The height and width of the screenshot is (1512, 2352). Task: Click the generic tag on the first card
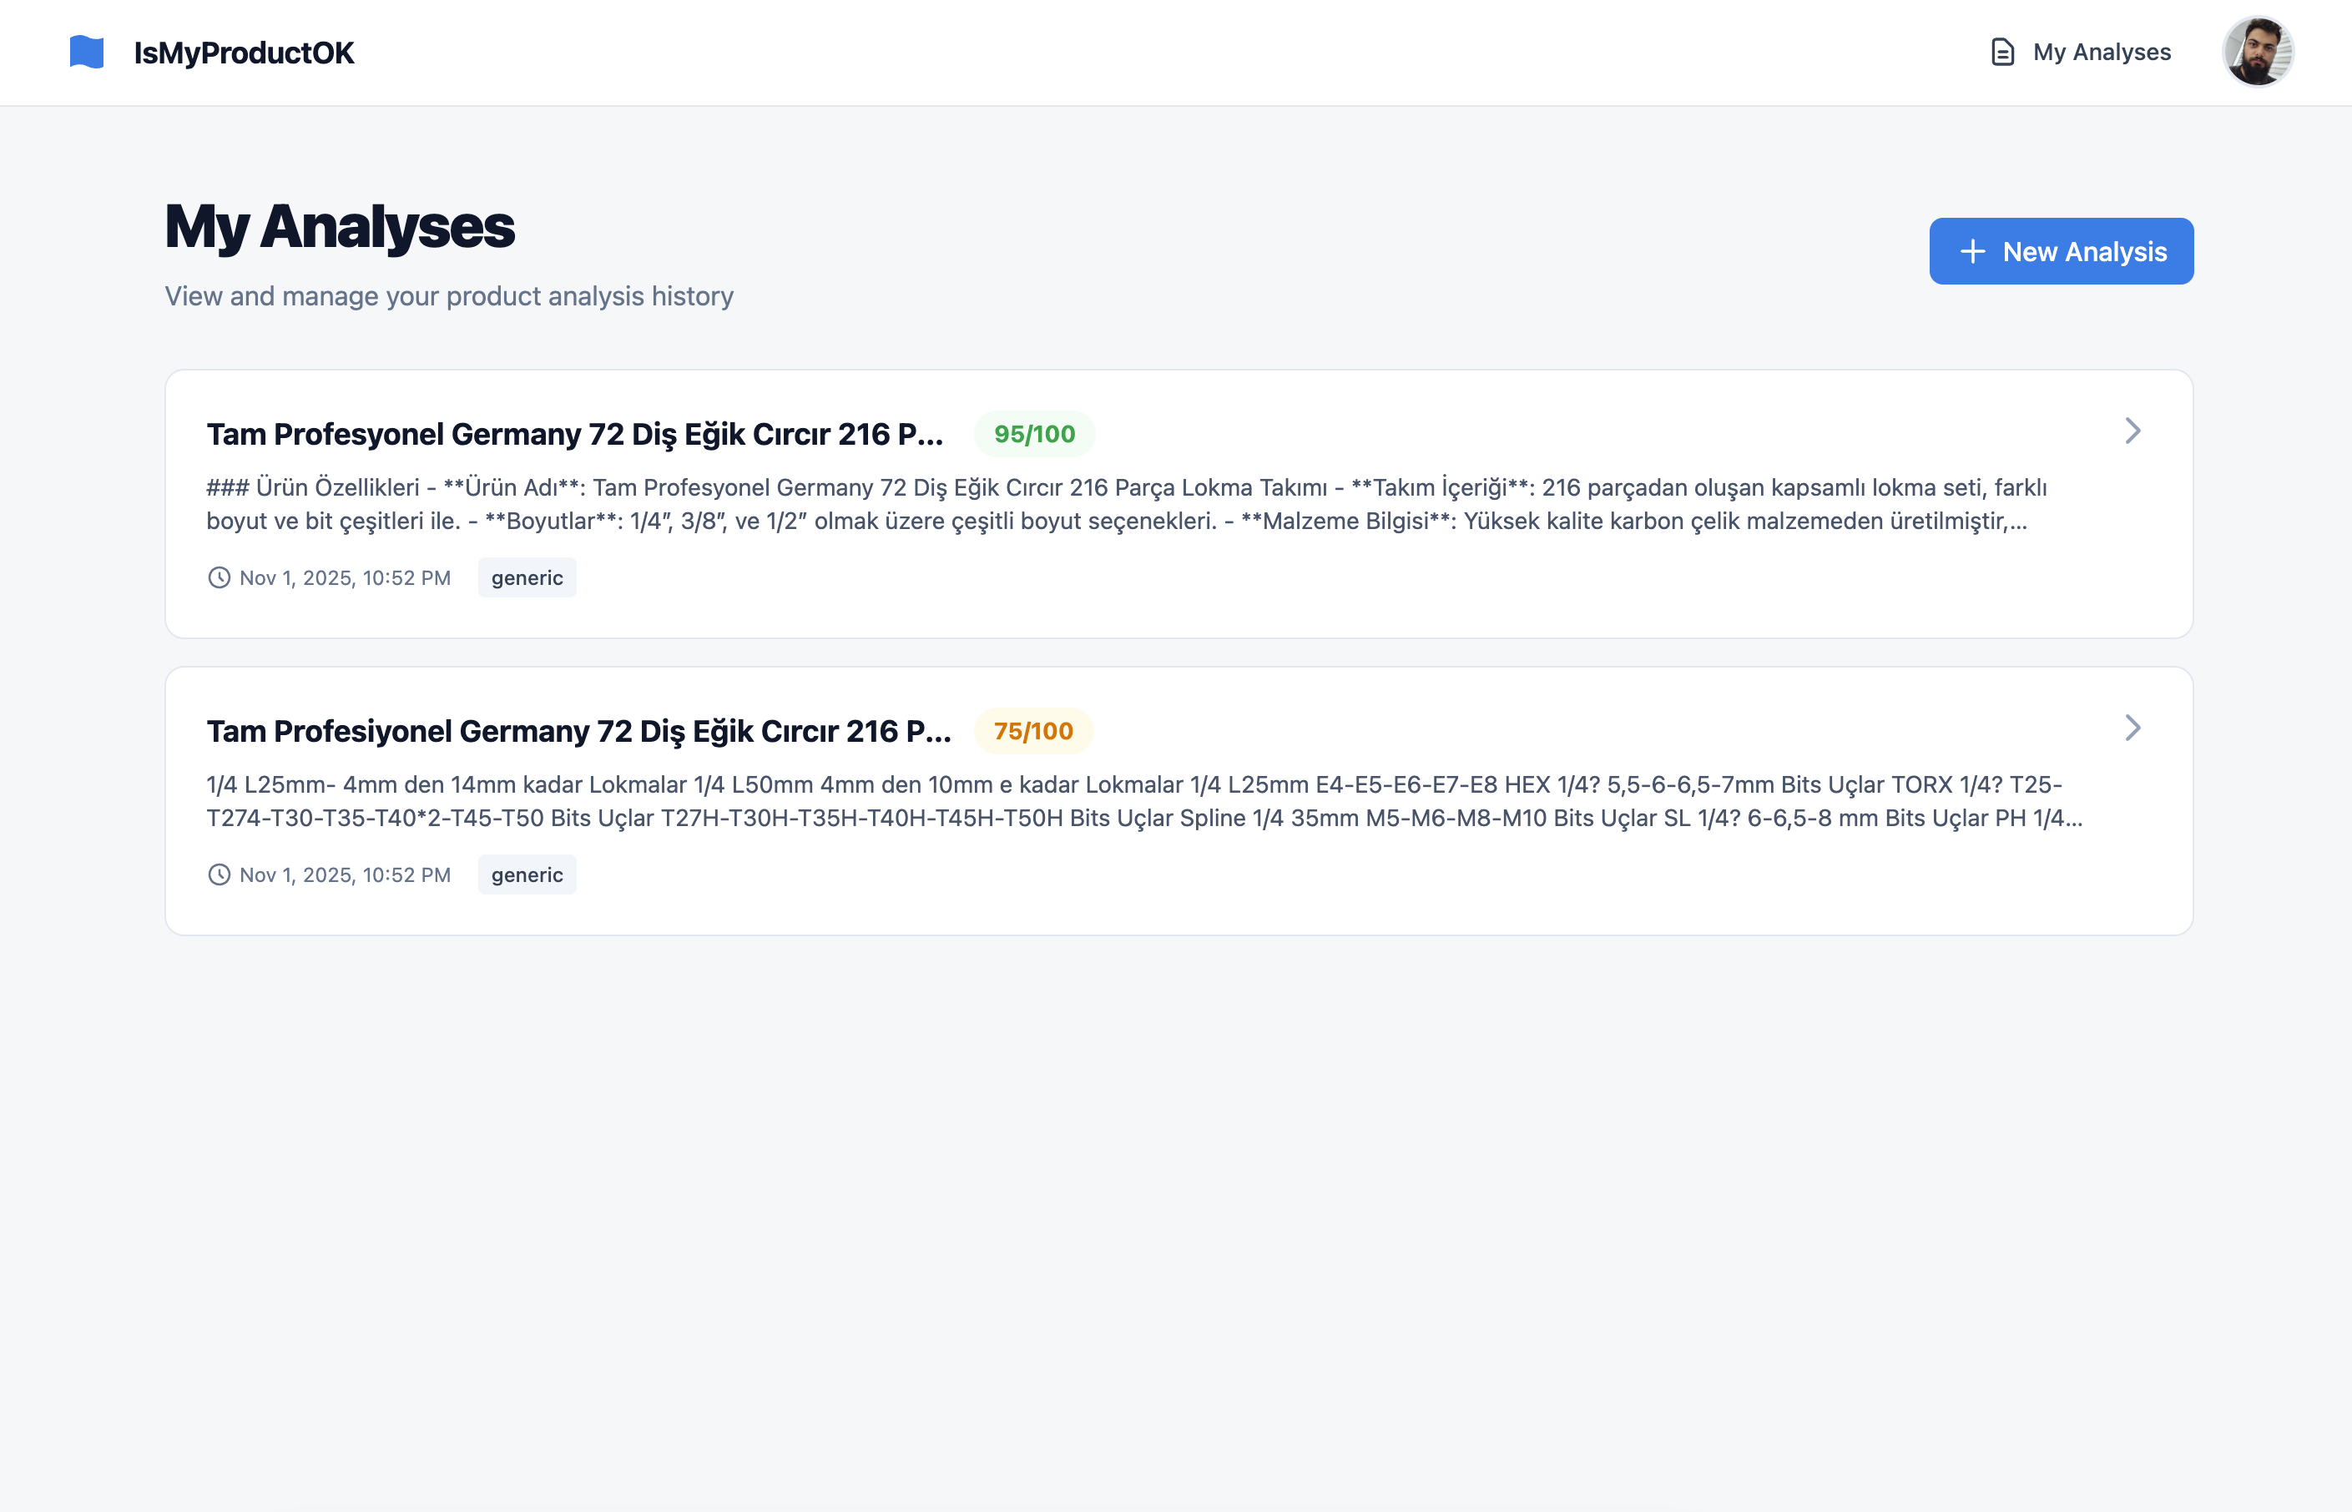[527, 577]
